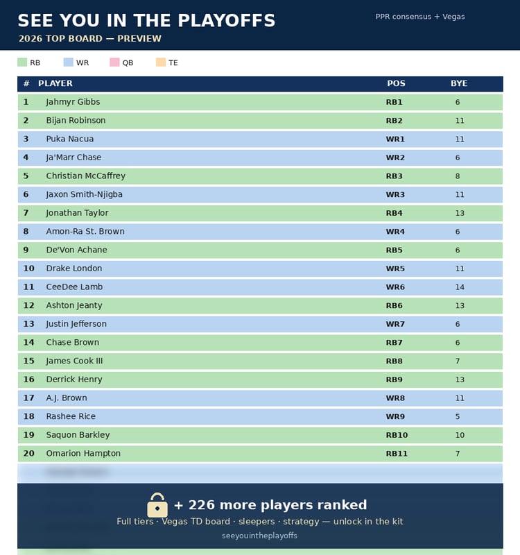
Task: Click Christian McCaffrey's name
Action: 85,176
